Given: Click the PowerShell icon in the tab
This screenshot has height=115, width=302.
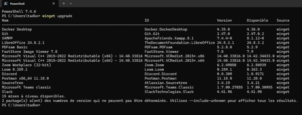Looking at the screenshot, I should point(6,4).
